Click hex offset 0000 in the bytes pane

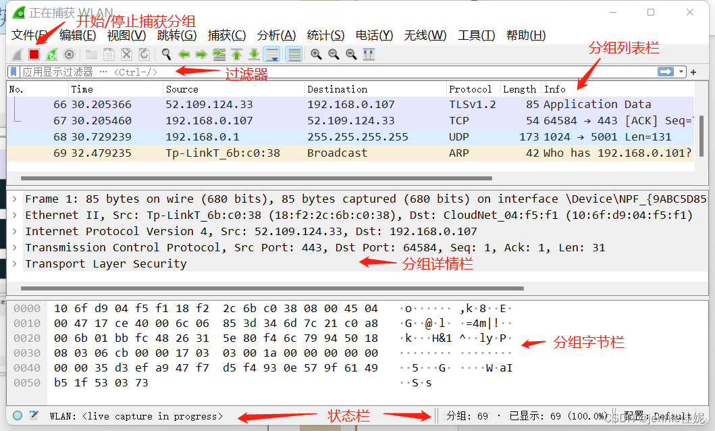pos(27,309)
